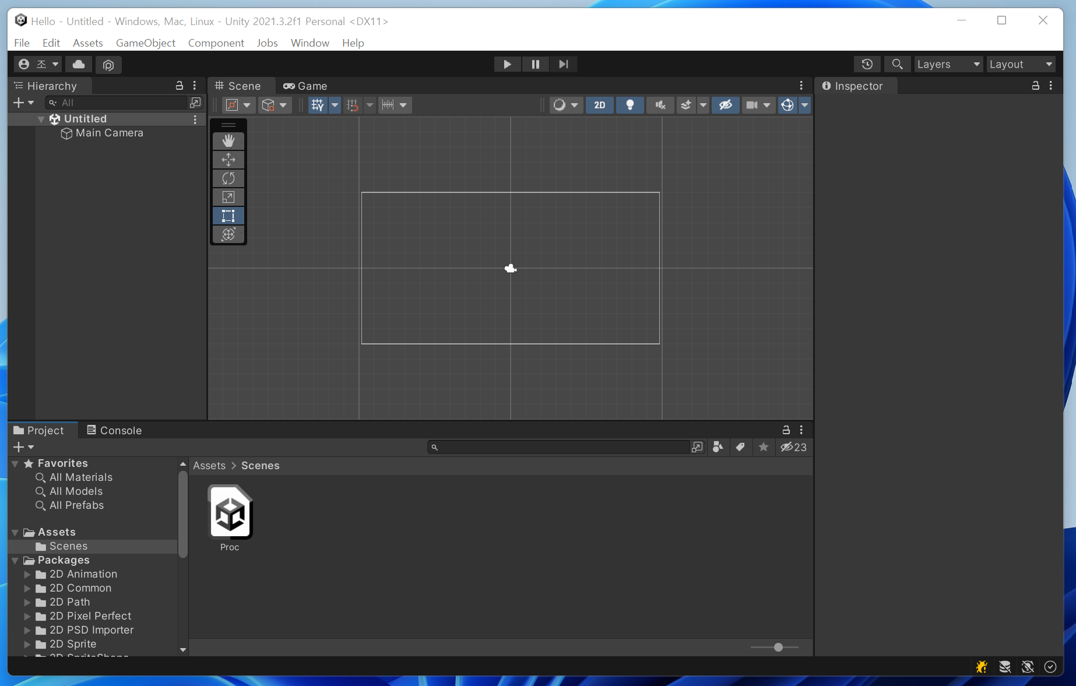
Task: Click the auto-generate lighting status icon
Action: click(x=1028, y=667)
